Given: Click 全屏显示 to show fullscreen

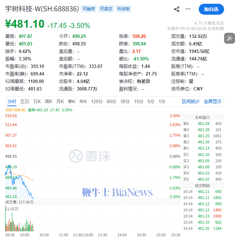Looking at the screenshot, I should [x=212, y=101].
